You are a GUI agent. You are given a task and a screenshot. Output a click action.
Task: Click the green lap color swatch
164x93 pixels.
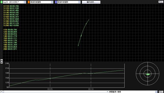pos(1,2)
